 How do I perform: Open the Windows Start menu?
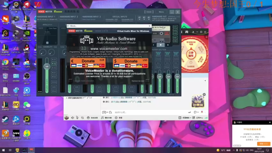(3, 150)
